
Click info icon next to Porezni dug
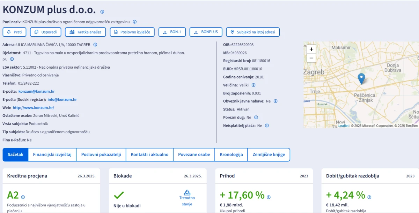coord(256,117)
